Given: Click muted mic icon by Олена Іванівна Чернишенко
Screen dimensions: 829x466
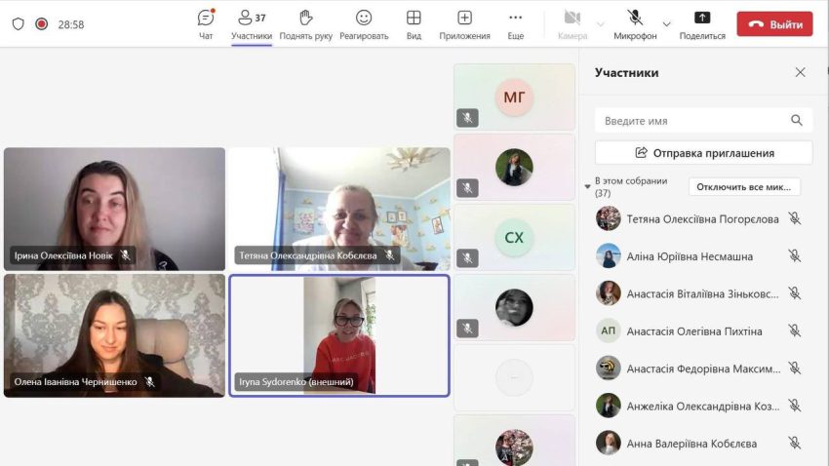Looking at the screenshot, I should [x=149, y=381].
